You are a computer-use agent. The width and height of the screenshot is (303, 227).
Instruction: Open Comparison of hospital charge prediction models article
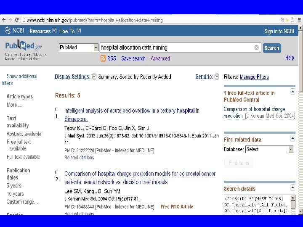pyautogui.click(x=140, y=178)
